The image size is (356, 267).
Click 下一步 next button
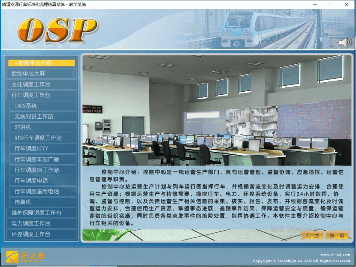click(312, 235)
